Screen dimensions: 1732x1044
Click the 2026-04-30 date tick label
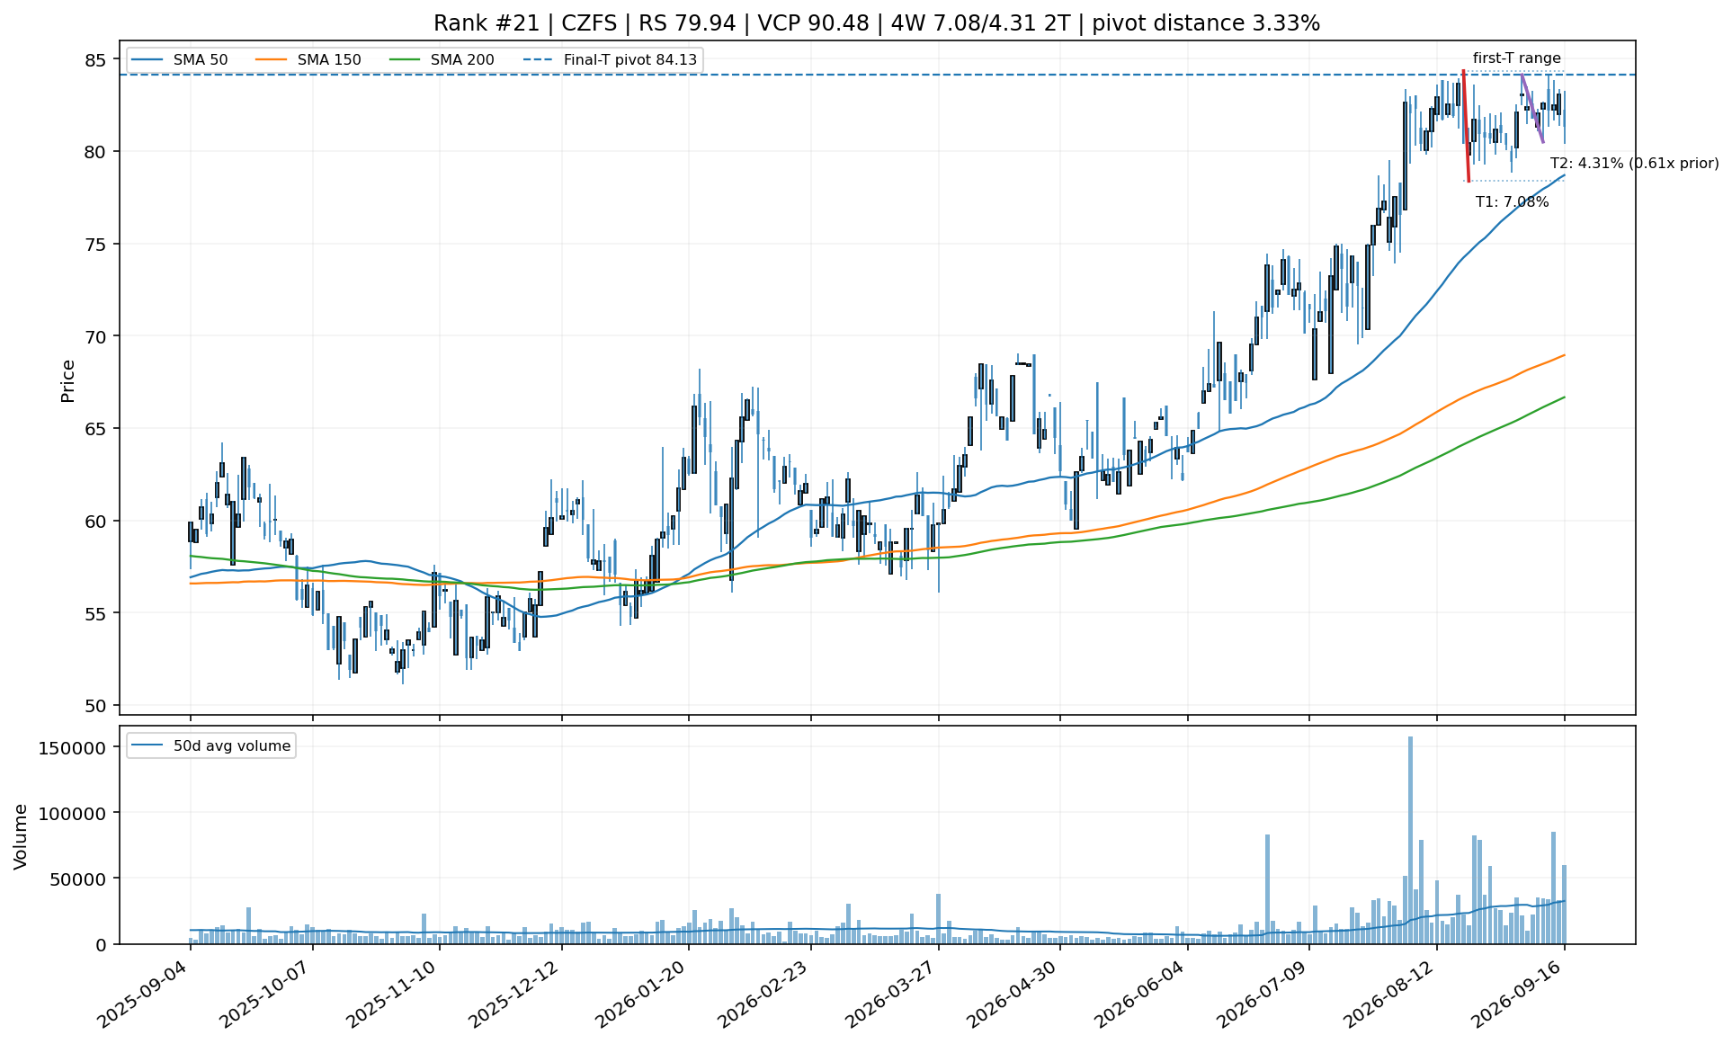1013,994
